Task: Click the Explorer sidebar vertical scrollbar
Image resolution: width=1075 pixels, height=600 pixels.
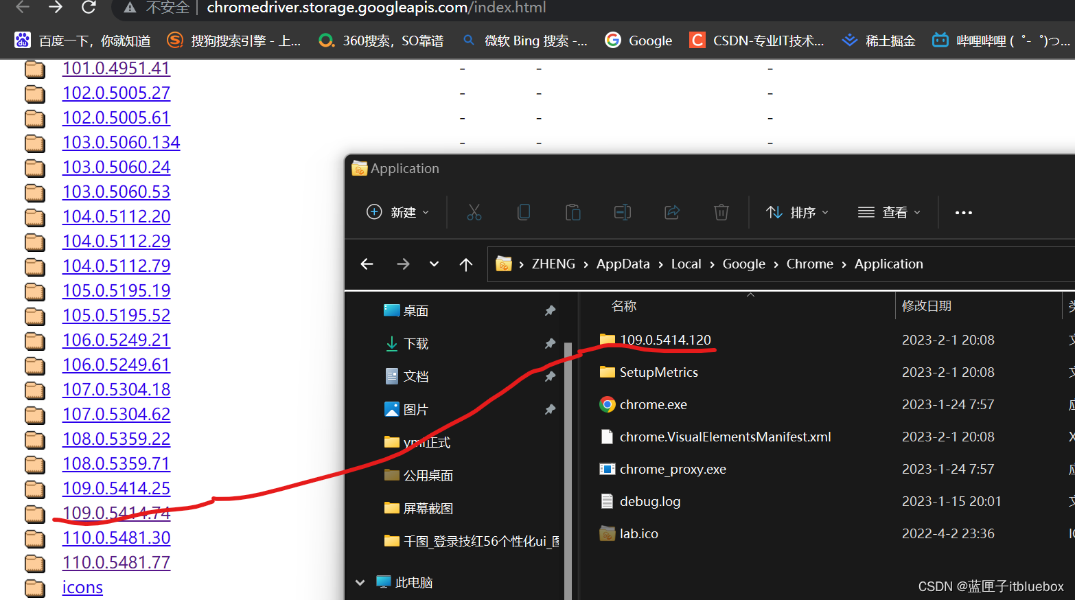Action: click(568, 471)
